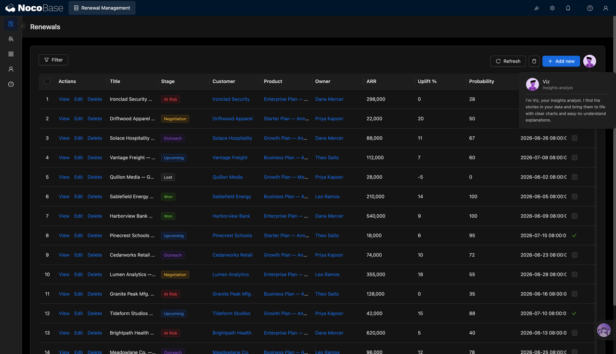Click the Renewals page heading

[x=45, y=27]
